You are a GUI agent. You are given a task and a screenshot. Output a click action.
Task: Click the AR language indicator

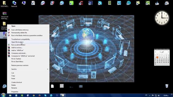146,95
